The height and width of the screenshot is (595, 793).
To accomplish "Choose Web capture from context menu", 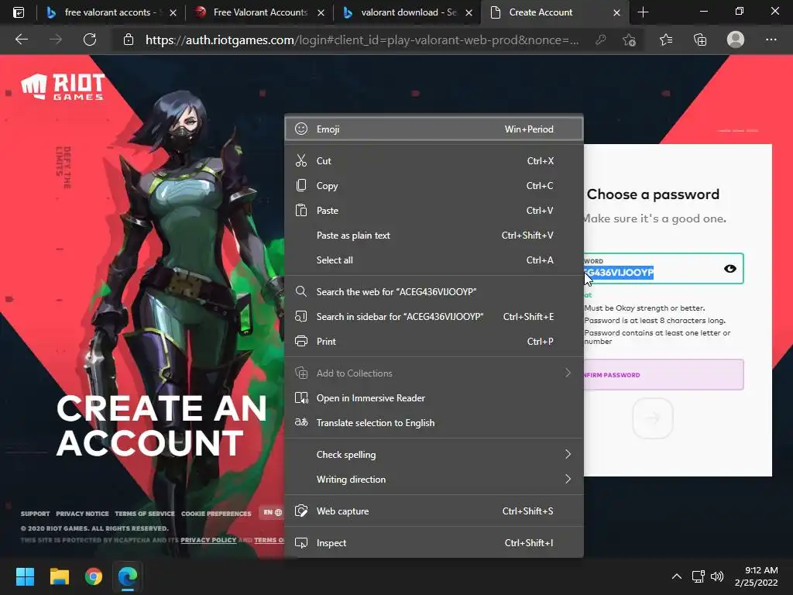I will pos(434,511).
